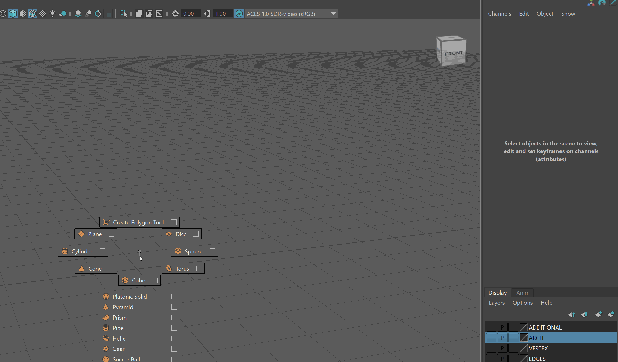This screenshot has width=618, height=362.
Task: Toggle visibility box of ADDITIONAL layer
Action: pyautogui.click(x=491, y=327)
